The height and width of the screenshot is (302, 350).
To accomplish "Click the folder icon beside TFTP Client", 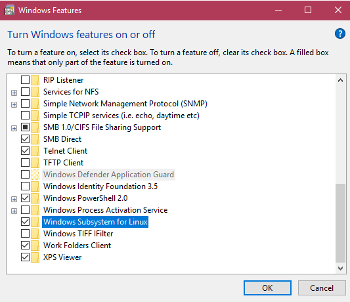I will [35, 163].
